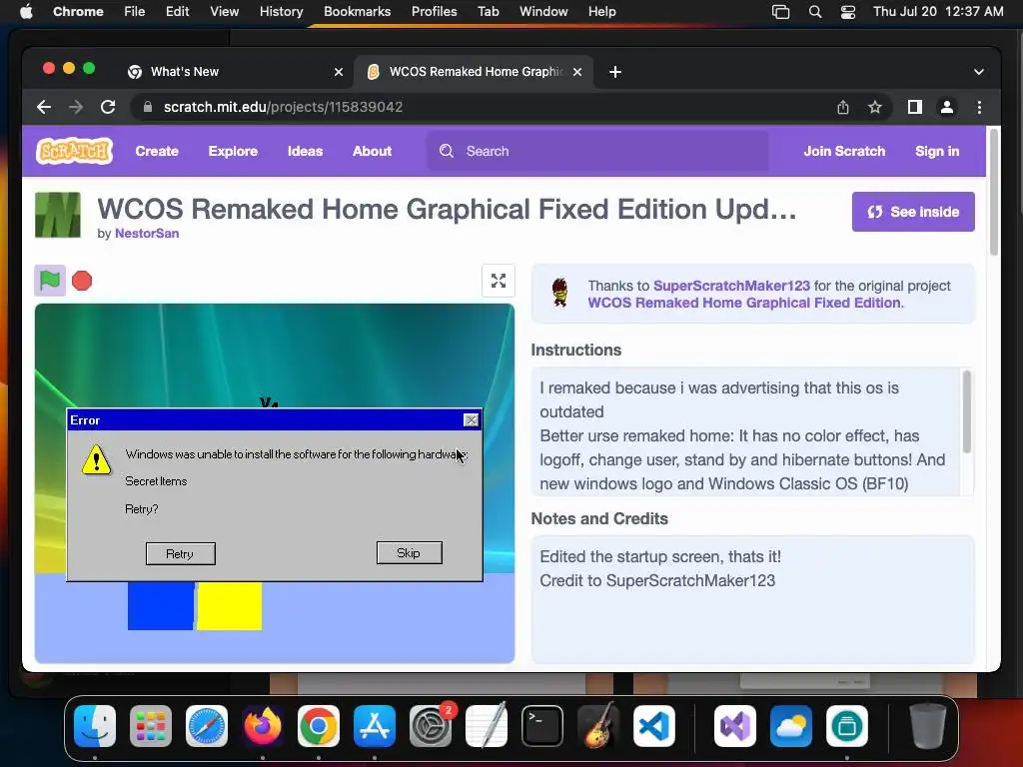Open GarageBand from the dock
Viewport: 1023px width, 767px height.
(x=598, y=726)
